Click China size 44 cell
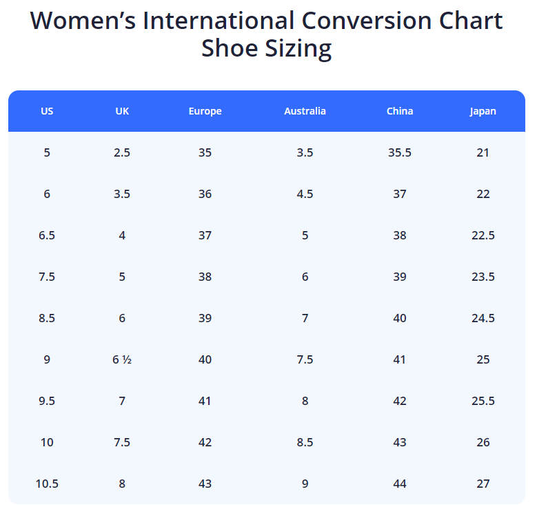 pyautogui.click(x=400, y=484)
